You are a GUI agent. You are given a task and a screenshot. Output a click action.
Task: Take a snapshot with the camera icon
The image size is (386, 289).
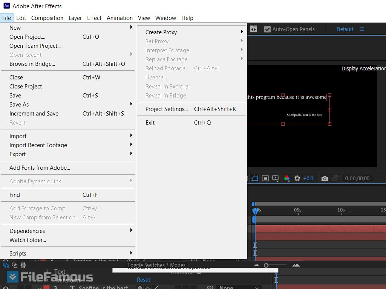click(325, 178)
